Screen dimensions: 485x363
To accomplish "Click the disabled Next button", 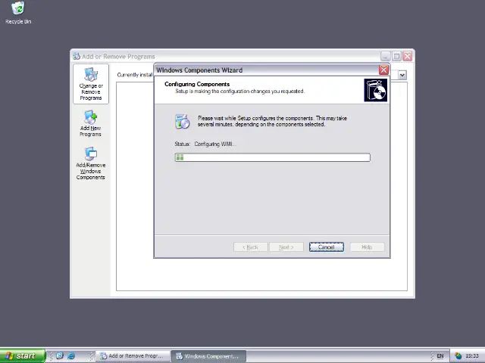I will tap(286, 247).
